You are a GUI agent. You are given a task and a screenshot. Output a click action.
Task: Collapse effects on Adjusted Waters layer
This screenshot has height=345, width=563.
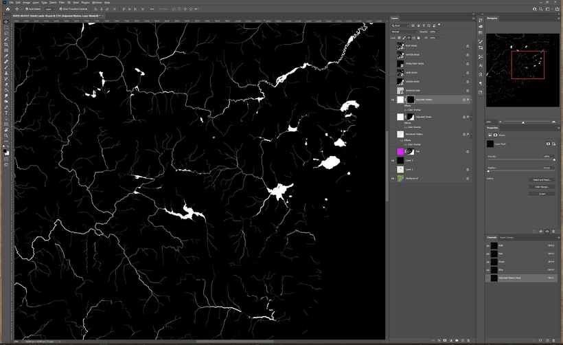tap(471, 100)
